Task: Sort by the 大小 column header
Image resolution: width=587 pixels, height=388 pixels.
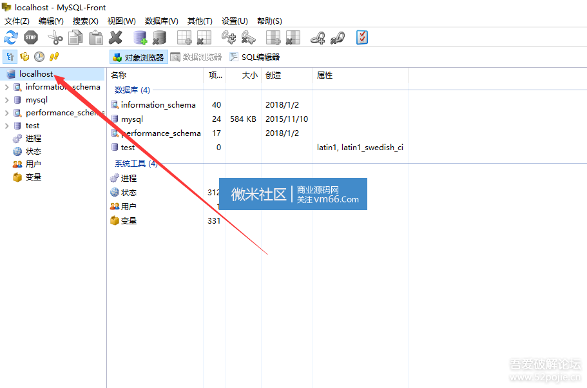Action: 244,75
